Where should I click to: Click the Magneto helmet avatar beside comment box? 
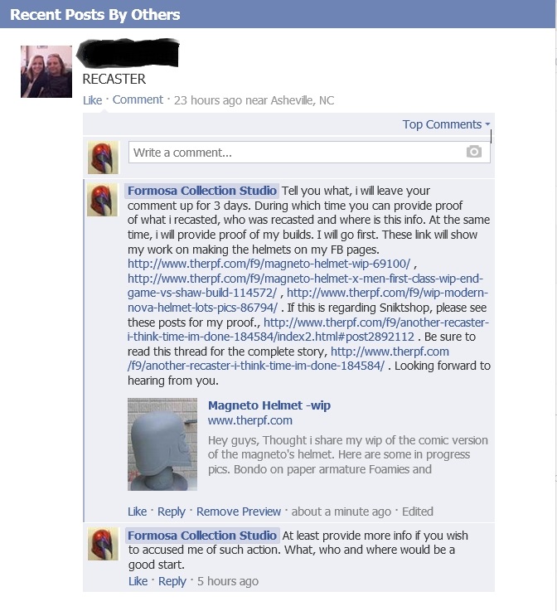point(103,158)
